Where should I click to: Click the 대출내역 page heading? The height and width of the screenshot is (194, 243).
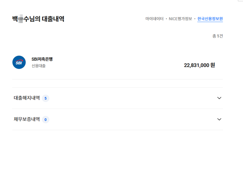point(53,19)
